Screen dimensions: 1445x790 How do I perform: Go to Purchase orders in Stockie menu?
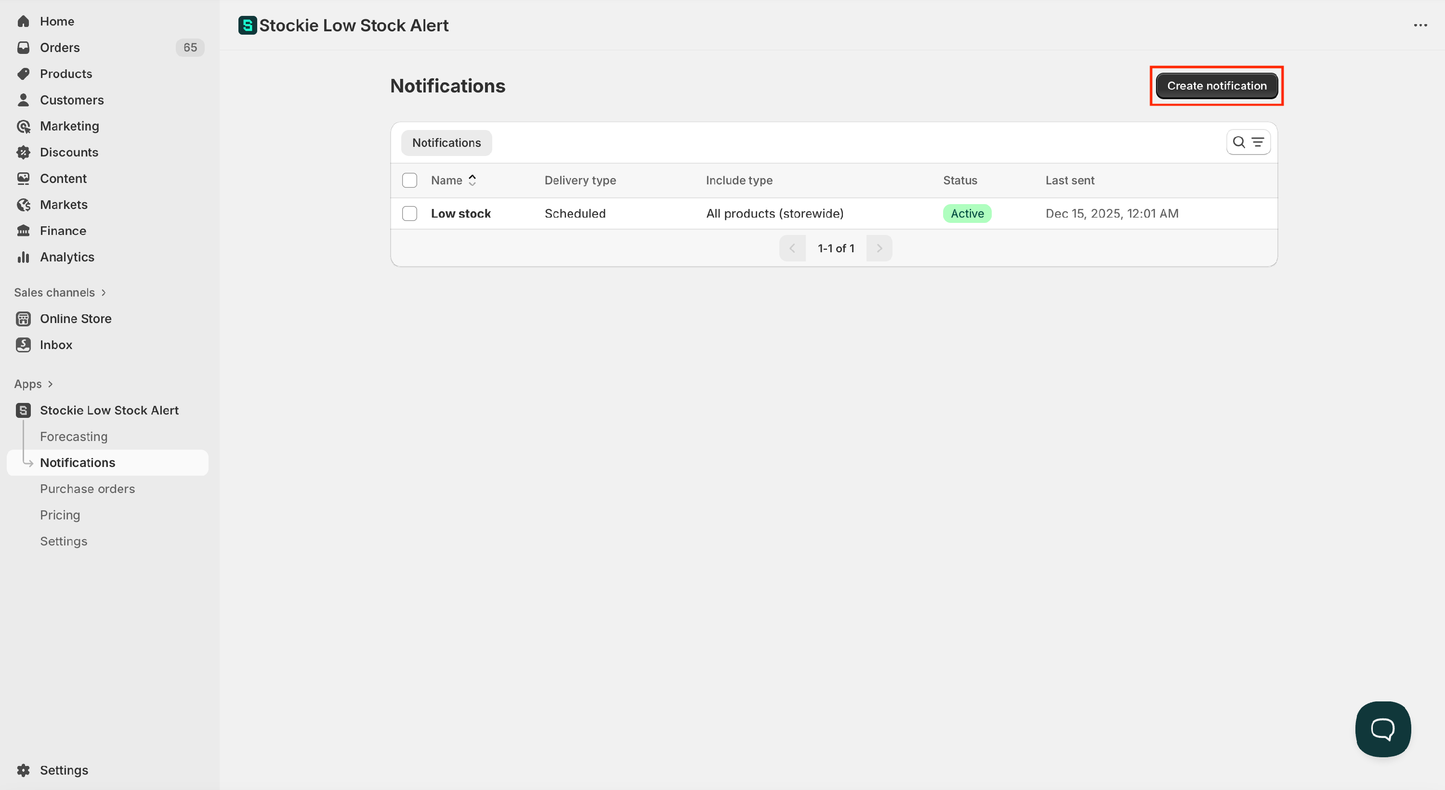pyautogui.click(x=87, y=489)
